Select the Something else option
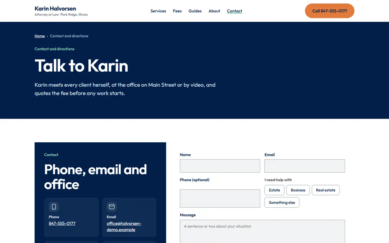 pos(282,203)
